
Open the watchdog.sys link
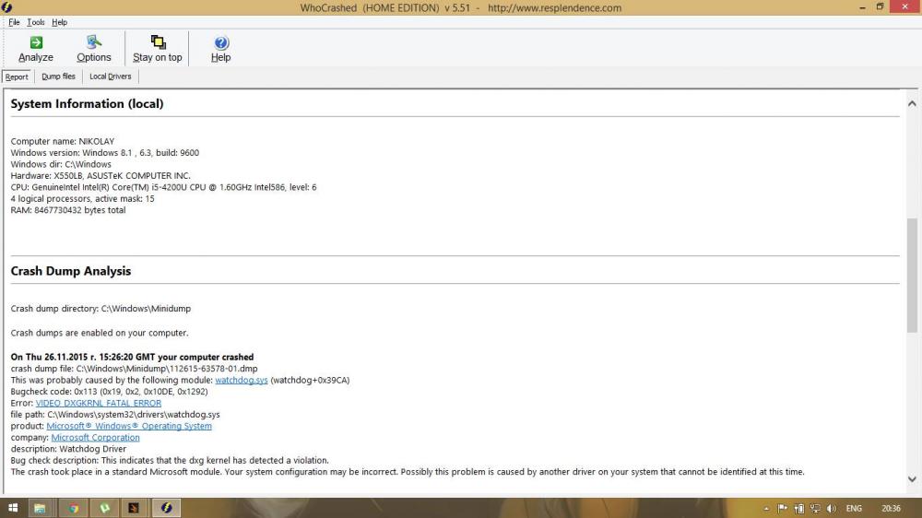point(241,381)
